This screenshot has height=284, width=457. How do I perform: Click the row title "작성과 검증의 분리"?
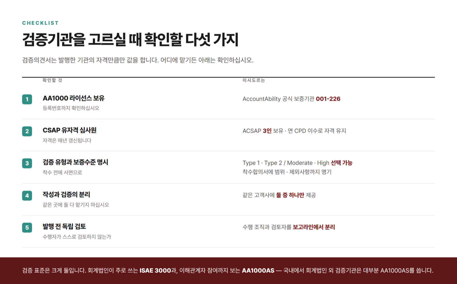[x=66, y=195]
